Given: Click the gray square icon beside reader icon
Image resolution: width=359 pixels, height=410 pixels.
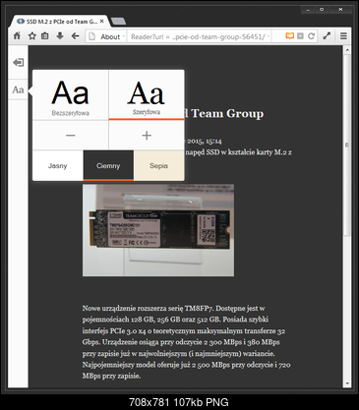Looking at the screenshot, I should coord(300,36).
